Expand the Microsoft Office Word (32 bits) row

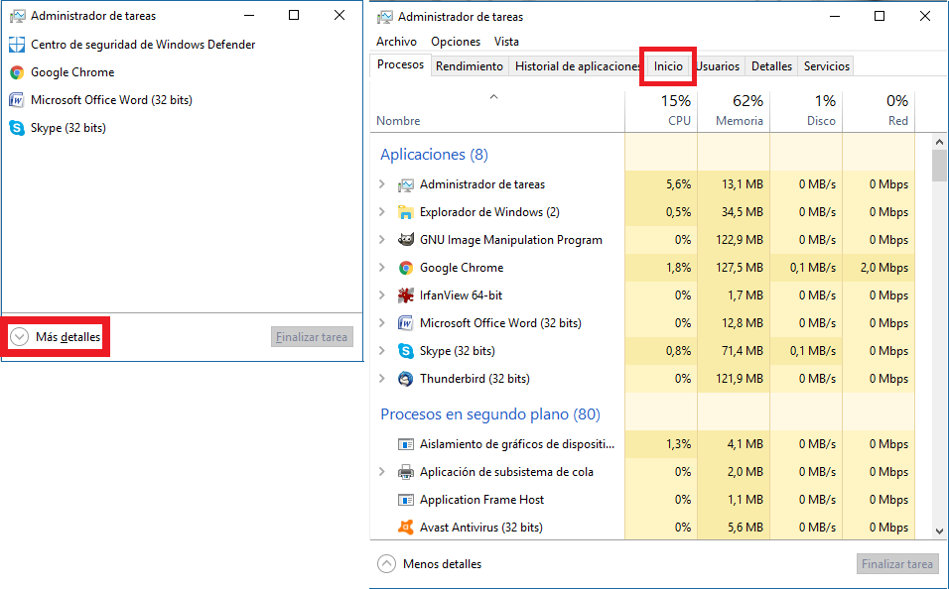382,323
